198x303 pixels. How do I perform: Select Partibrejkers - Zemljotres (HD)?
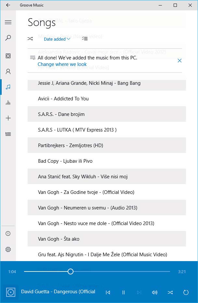tap(107, 145)
